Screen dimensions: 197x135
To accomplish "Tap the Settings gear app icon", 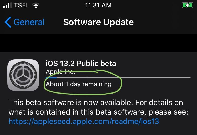I will pos(23,75).
